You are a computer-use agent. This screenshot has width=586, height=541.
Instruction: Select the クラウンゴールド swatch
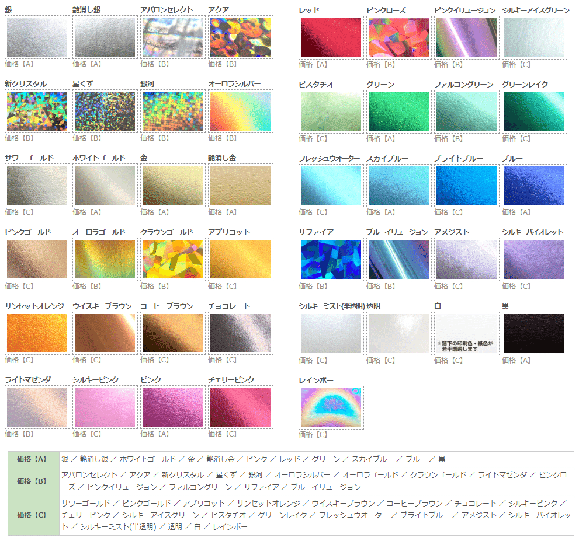click(172, 259)
